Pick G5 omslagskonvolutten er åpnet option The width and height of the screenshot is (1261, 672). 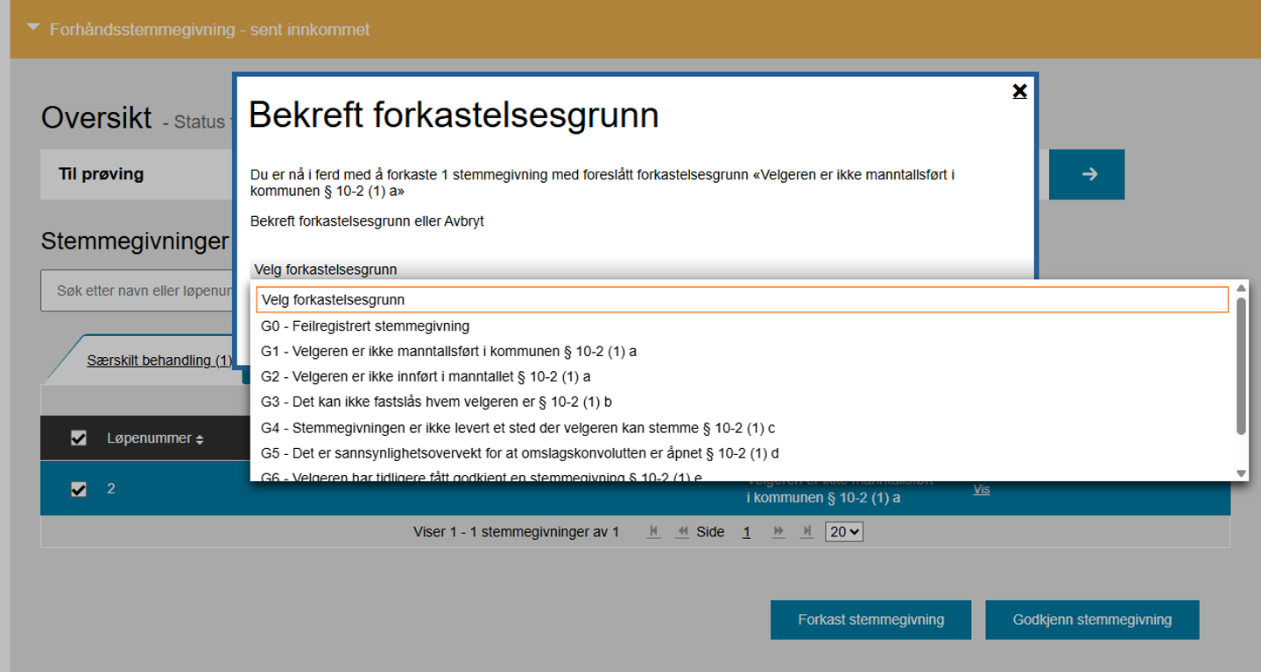519,453
